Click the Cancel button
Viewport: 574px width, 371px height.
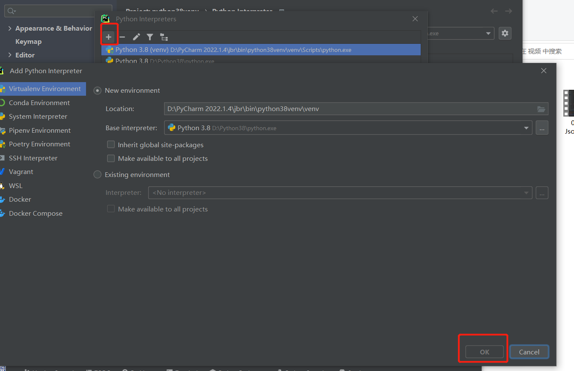[x=529, y=352]
